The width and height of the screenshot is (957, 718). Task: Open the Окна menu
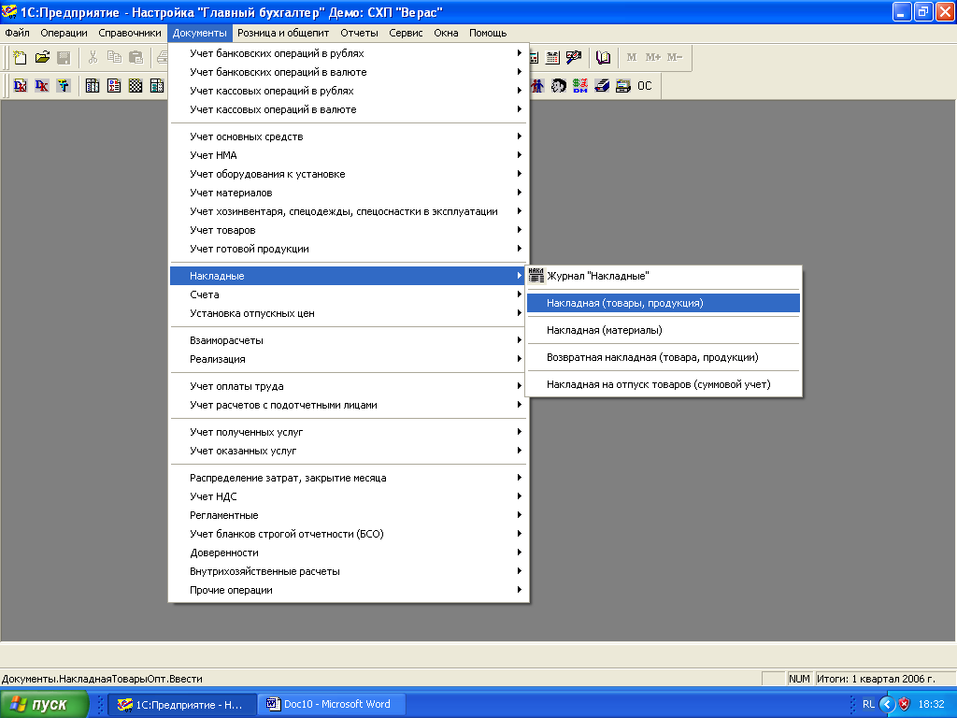[446, 33]
